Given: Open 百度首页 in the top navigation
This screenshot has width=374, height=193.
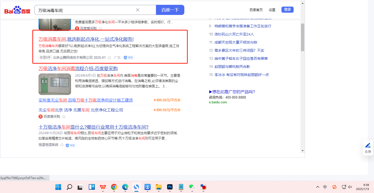Looking at the screenshot, I should [256, 10].
